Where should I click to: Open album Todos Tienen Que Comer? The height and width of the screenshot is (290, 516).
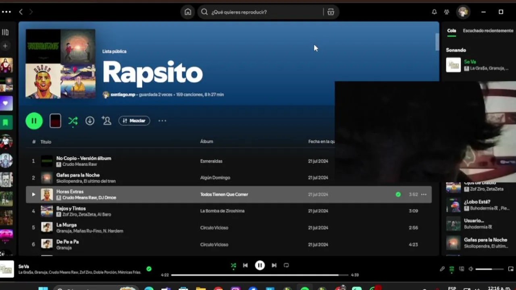click(x=224, y=195)
